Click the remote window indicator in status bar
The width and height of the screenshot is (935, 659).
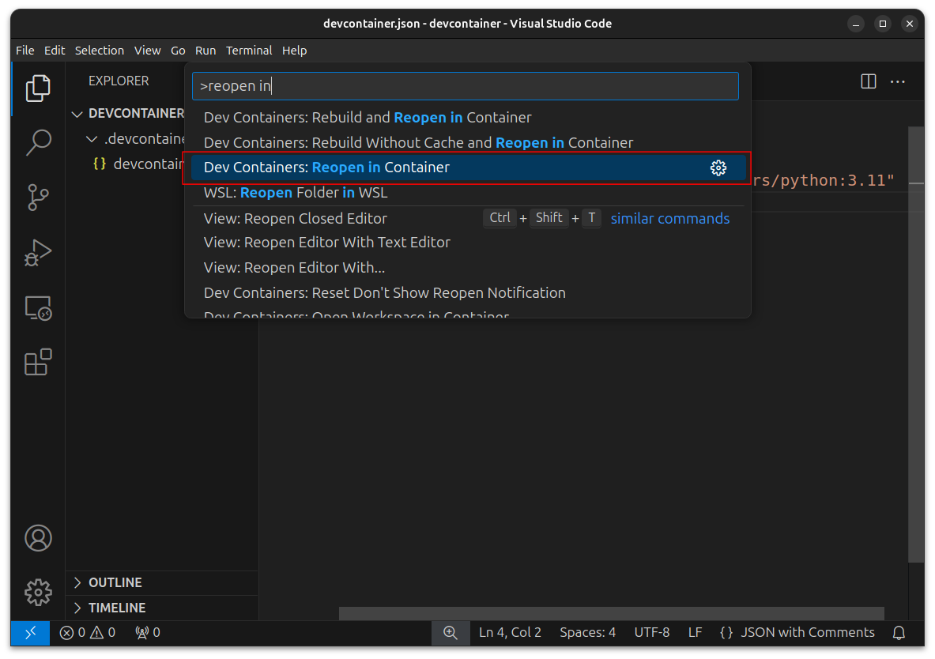30,633
